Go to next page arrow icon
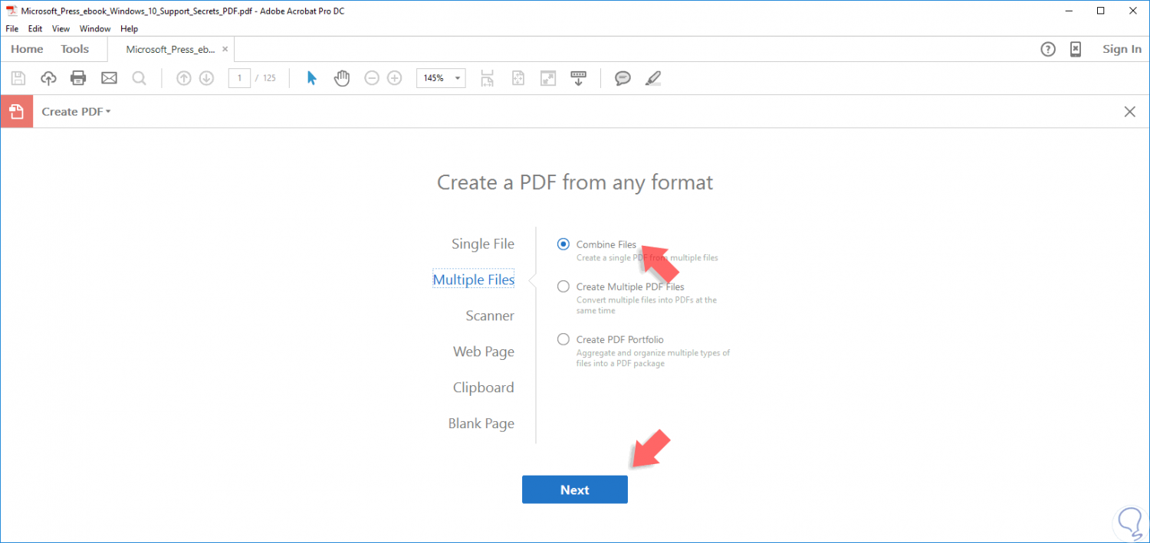The width and height of the screenshot is (1150, 543). point(206,78)
